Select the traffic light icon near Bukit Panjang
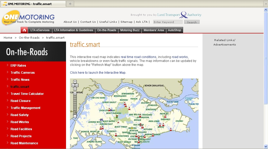 117,117
